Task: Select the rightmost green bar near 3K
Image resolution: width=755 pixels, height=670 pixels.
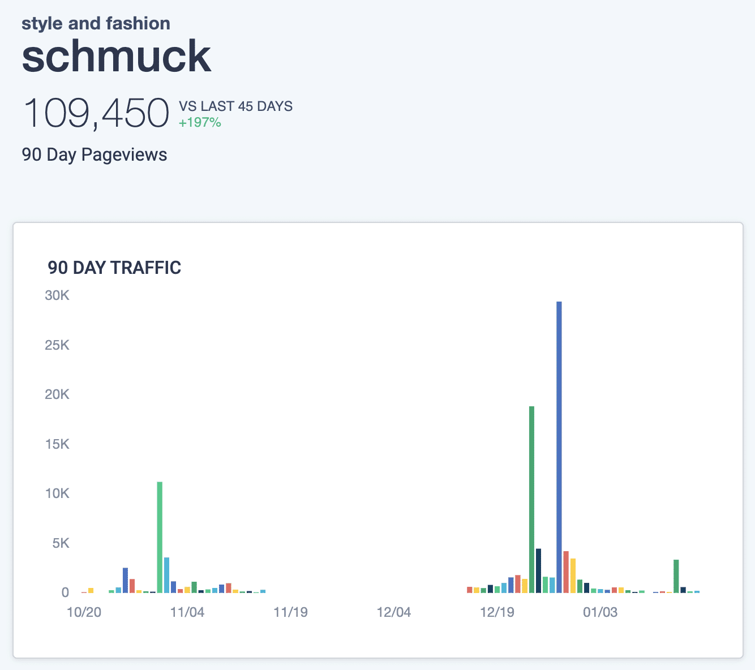Action: pyautogui.click(x=676, y=576)
